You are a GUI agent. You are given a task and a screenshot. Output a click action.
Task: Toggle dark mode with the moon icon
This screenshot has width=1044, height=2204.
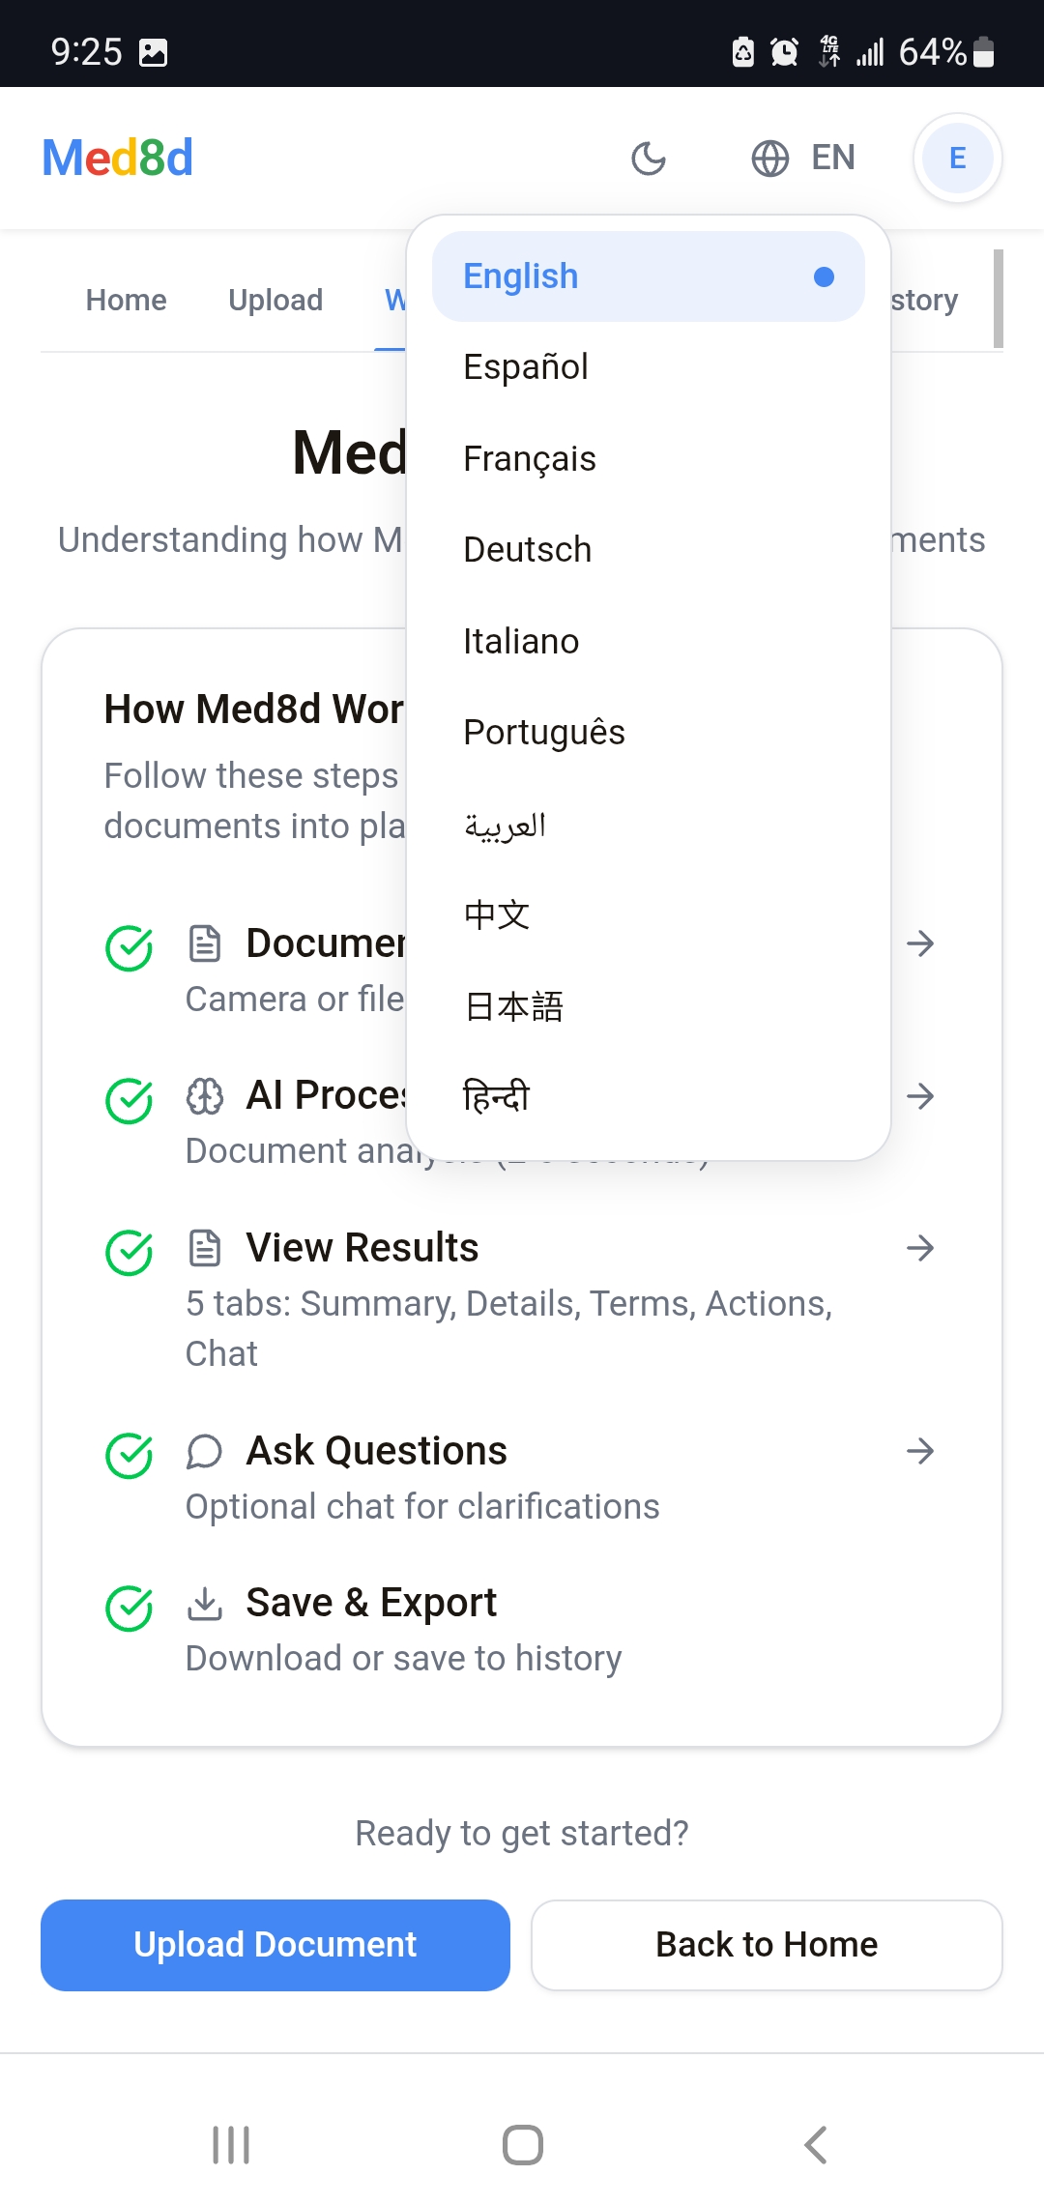click(649, 159)
